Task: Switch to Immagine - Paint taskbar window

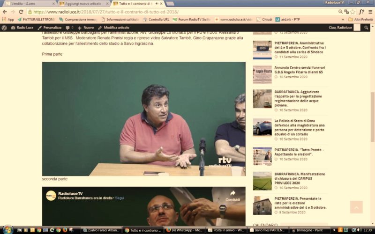Action: (x=309, y=230)
